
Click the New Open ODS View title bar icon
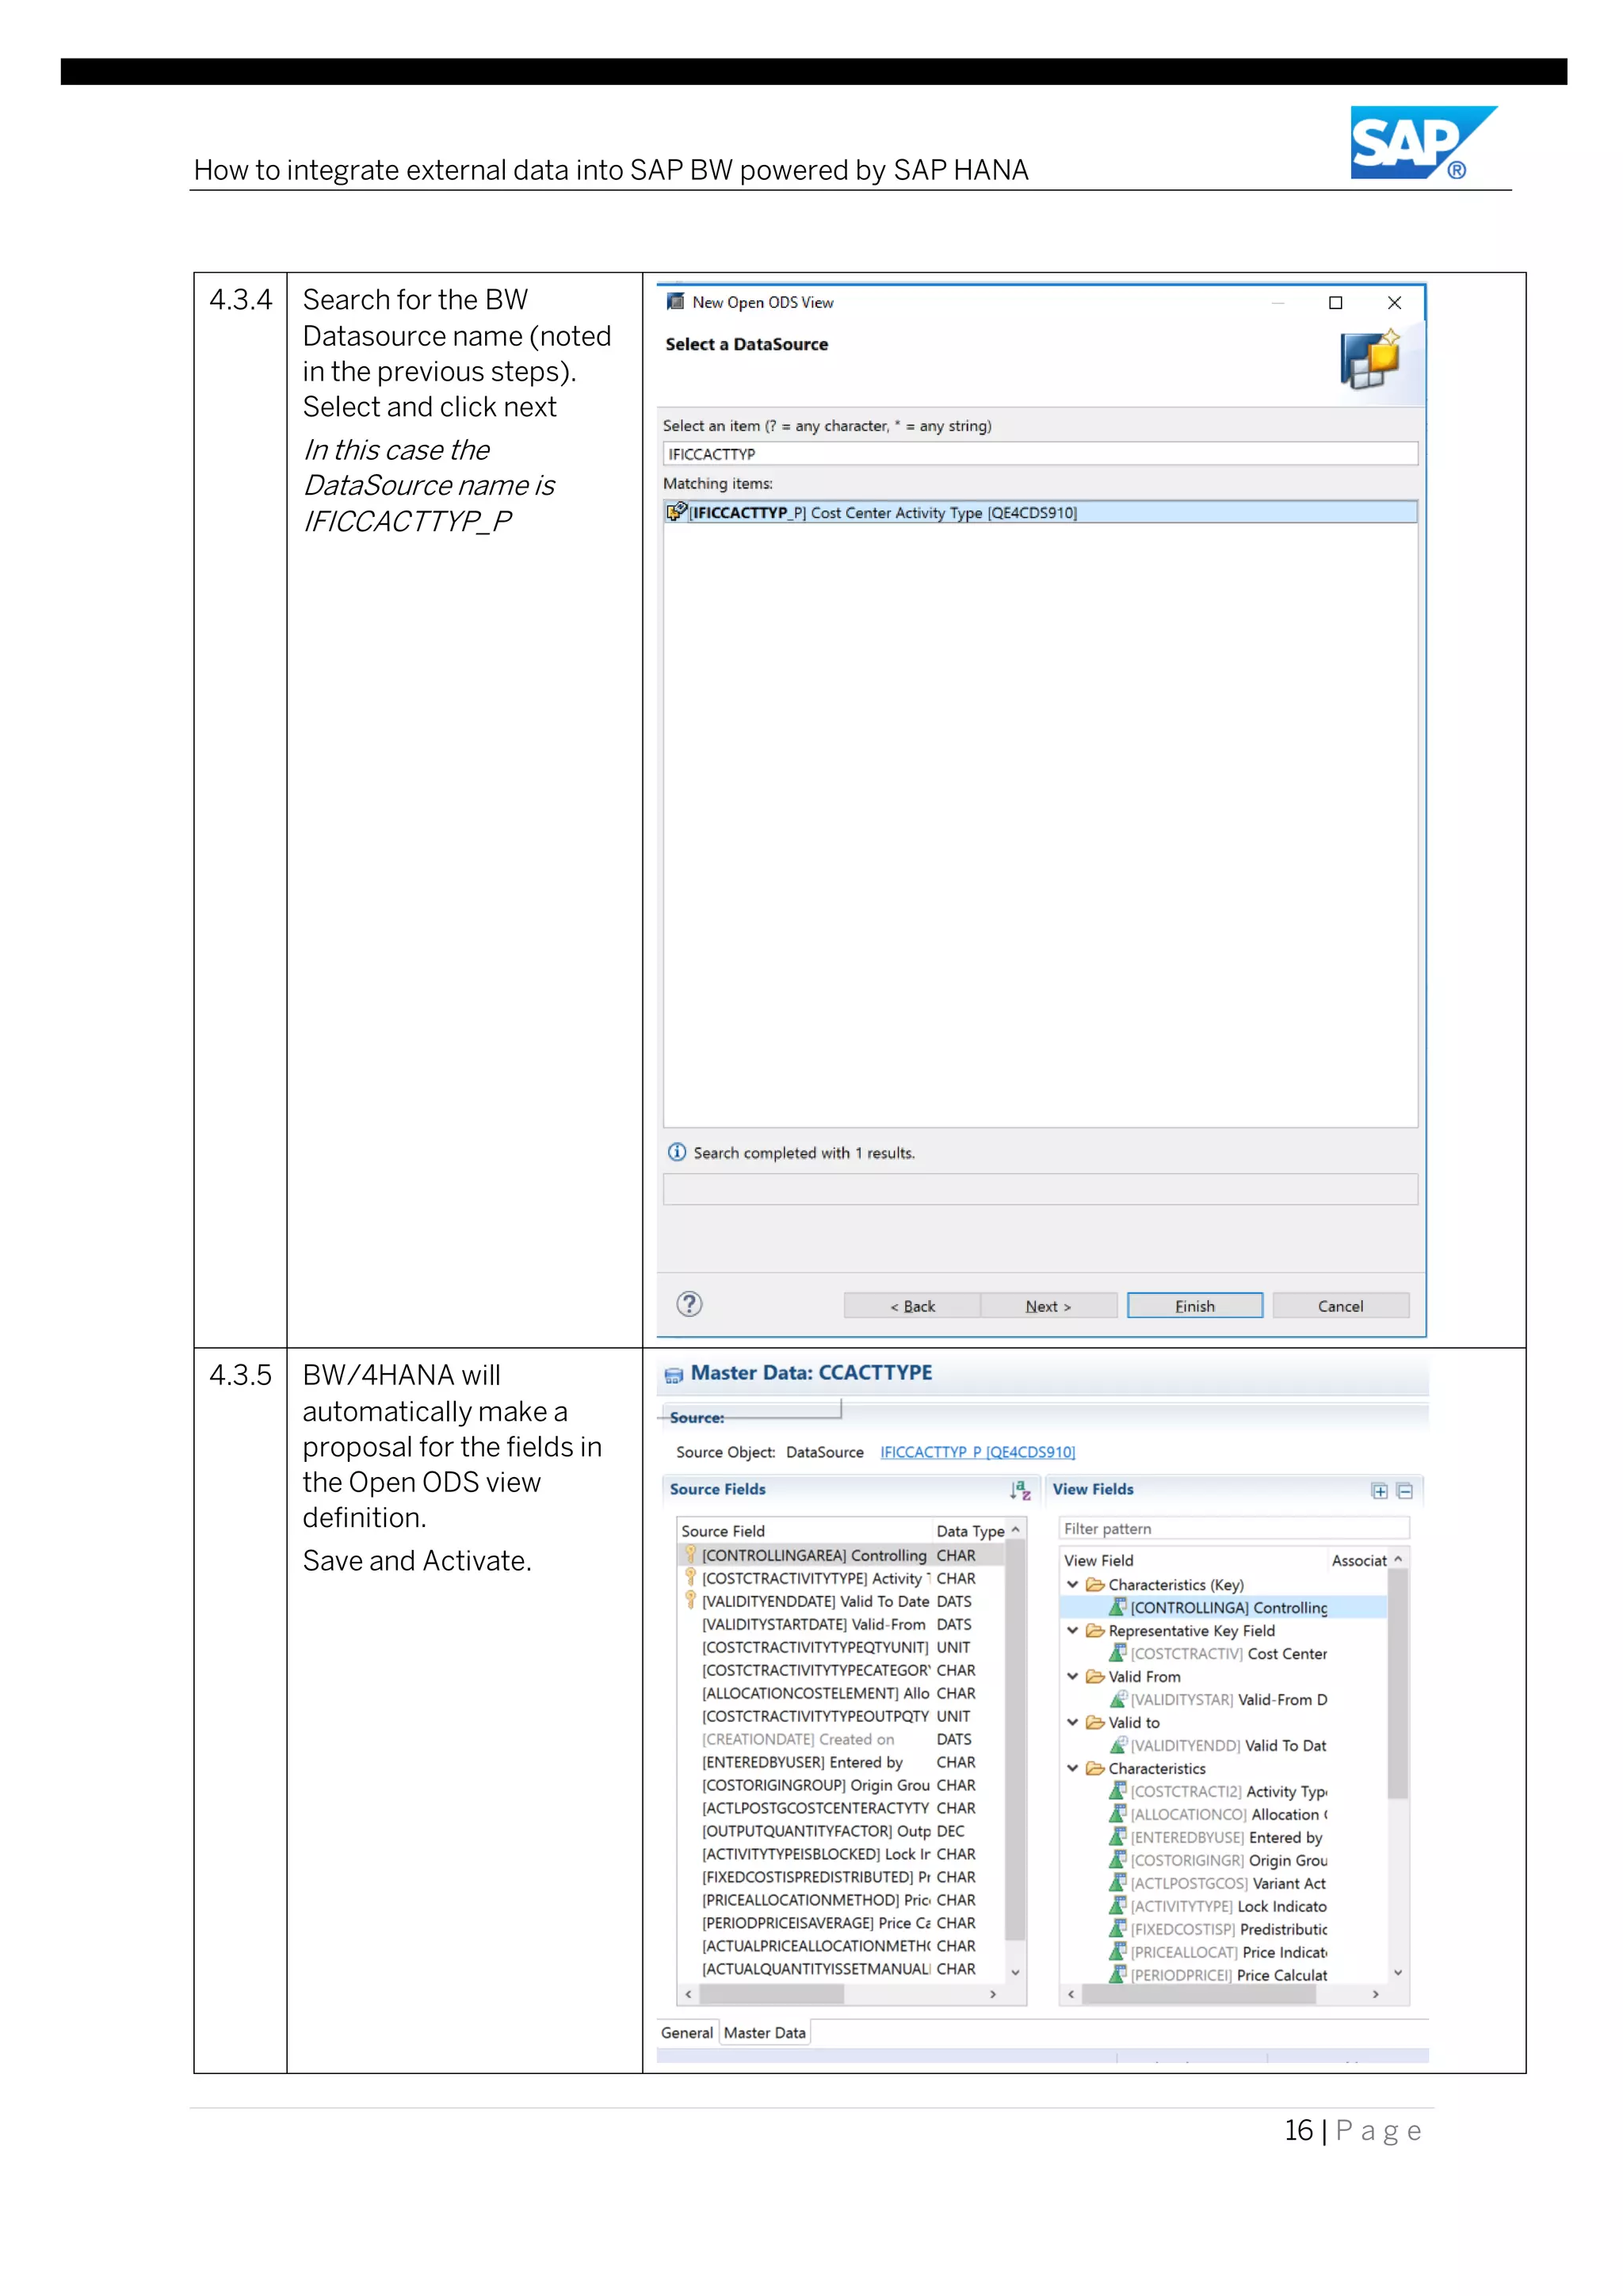(x=675, y=302)
